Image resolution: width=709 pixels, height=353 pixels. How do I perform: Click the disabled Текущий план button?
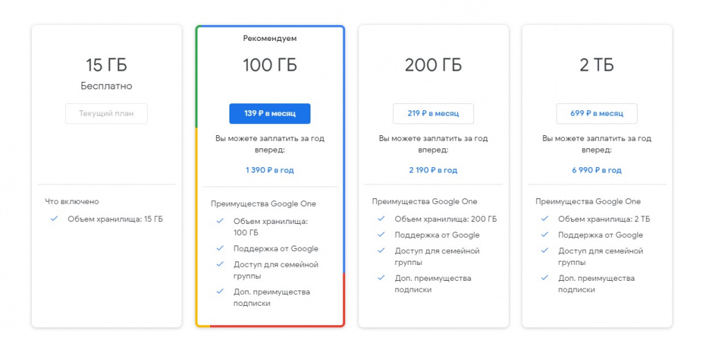coord(106,114)
